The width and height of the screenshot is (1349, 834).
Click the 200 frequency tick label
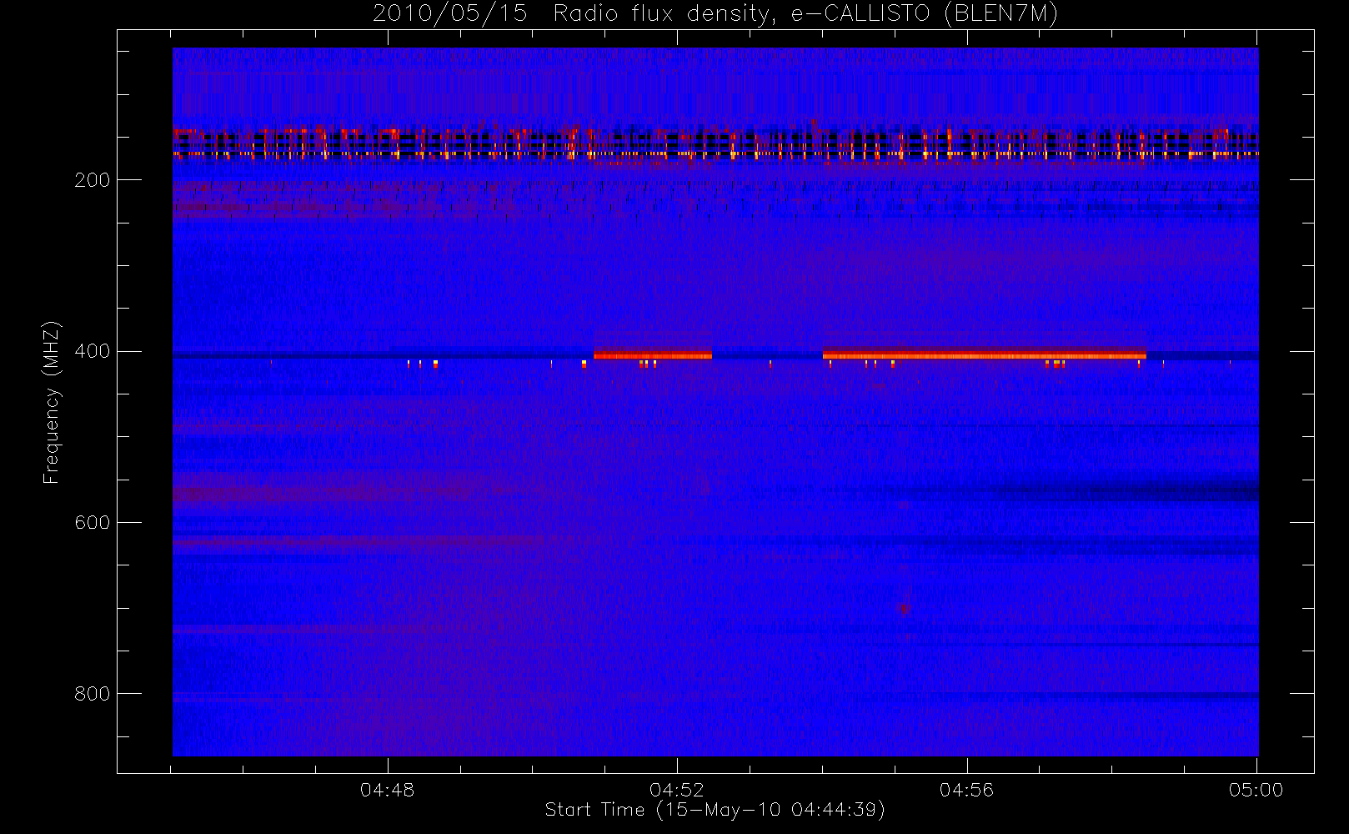tap(92, 180)
